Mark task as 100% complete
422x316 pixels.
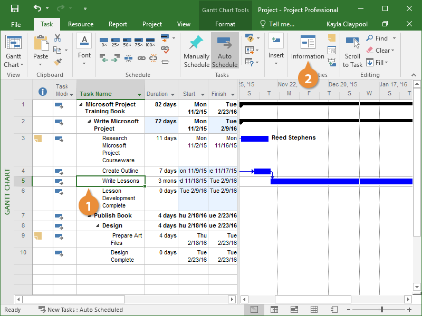pyautogui.click(x=150, y=40)
